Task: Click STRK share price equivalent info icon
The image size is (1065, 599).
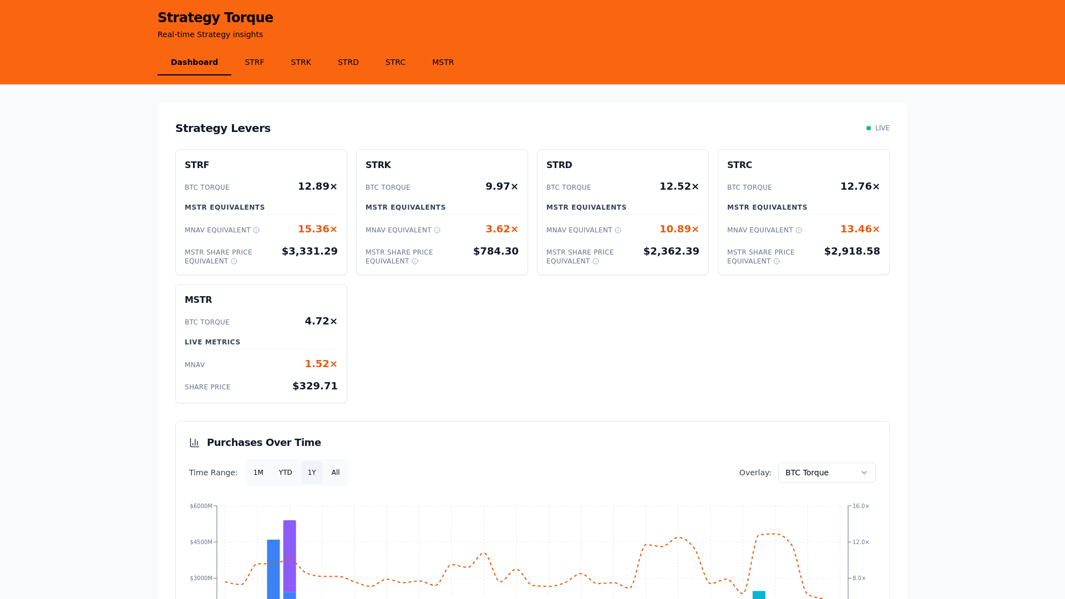Action: tap(415, 261)
